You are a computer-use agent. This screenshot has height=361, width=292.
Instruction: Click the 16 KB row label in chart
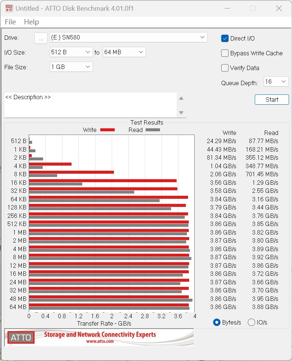click(19, 183)
